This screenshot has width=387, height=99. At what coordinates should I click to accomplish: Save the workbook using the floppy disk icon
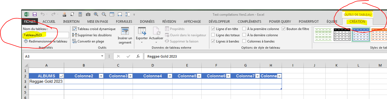point(35,14)
